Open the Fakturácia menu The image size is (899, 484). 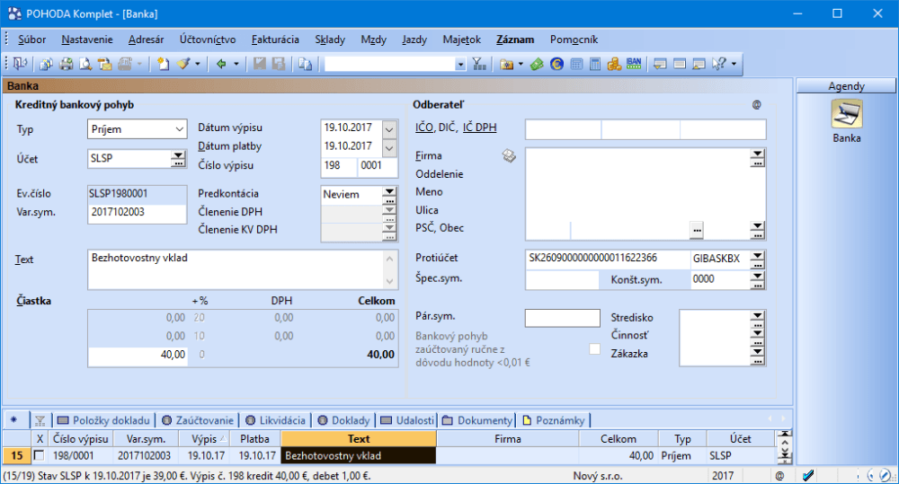click(275, 40)
